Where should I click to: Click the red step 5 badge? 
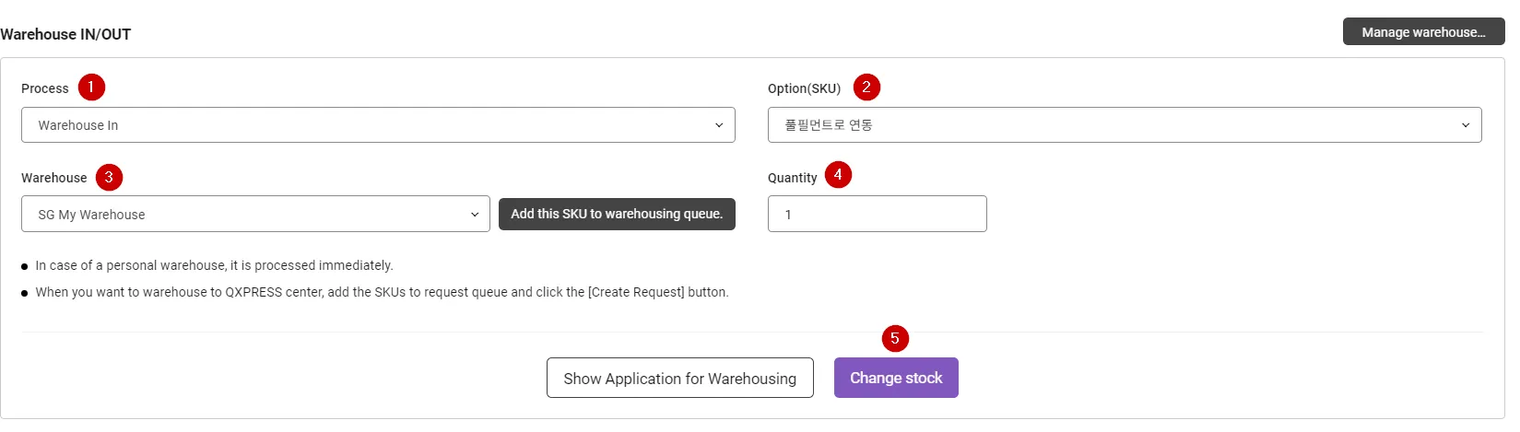(x=895, y=339)
